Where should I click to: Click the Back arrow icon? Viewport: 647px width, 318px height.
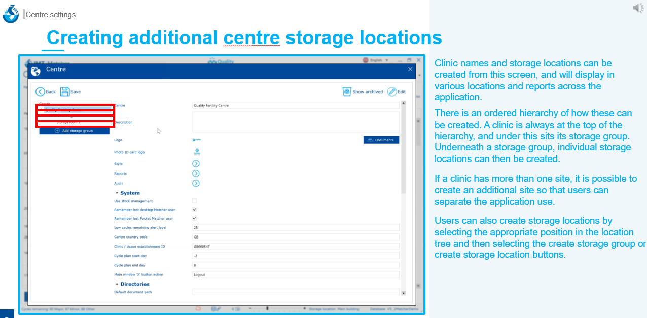(x=40, y=92)
